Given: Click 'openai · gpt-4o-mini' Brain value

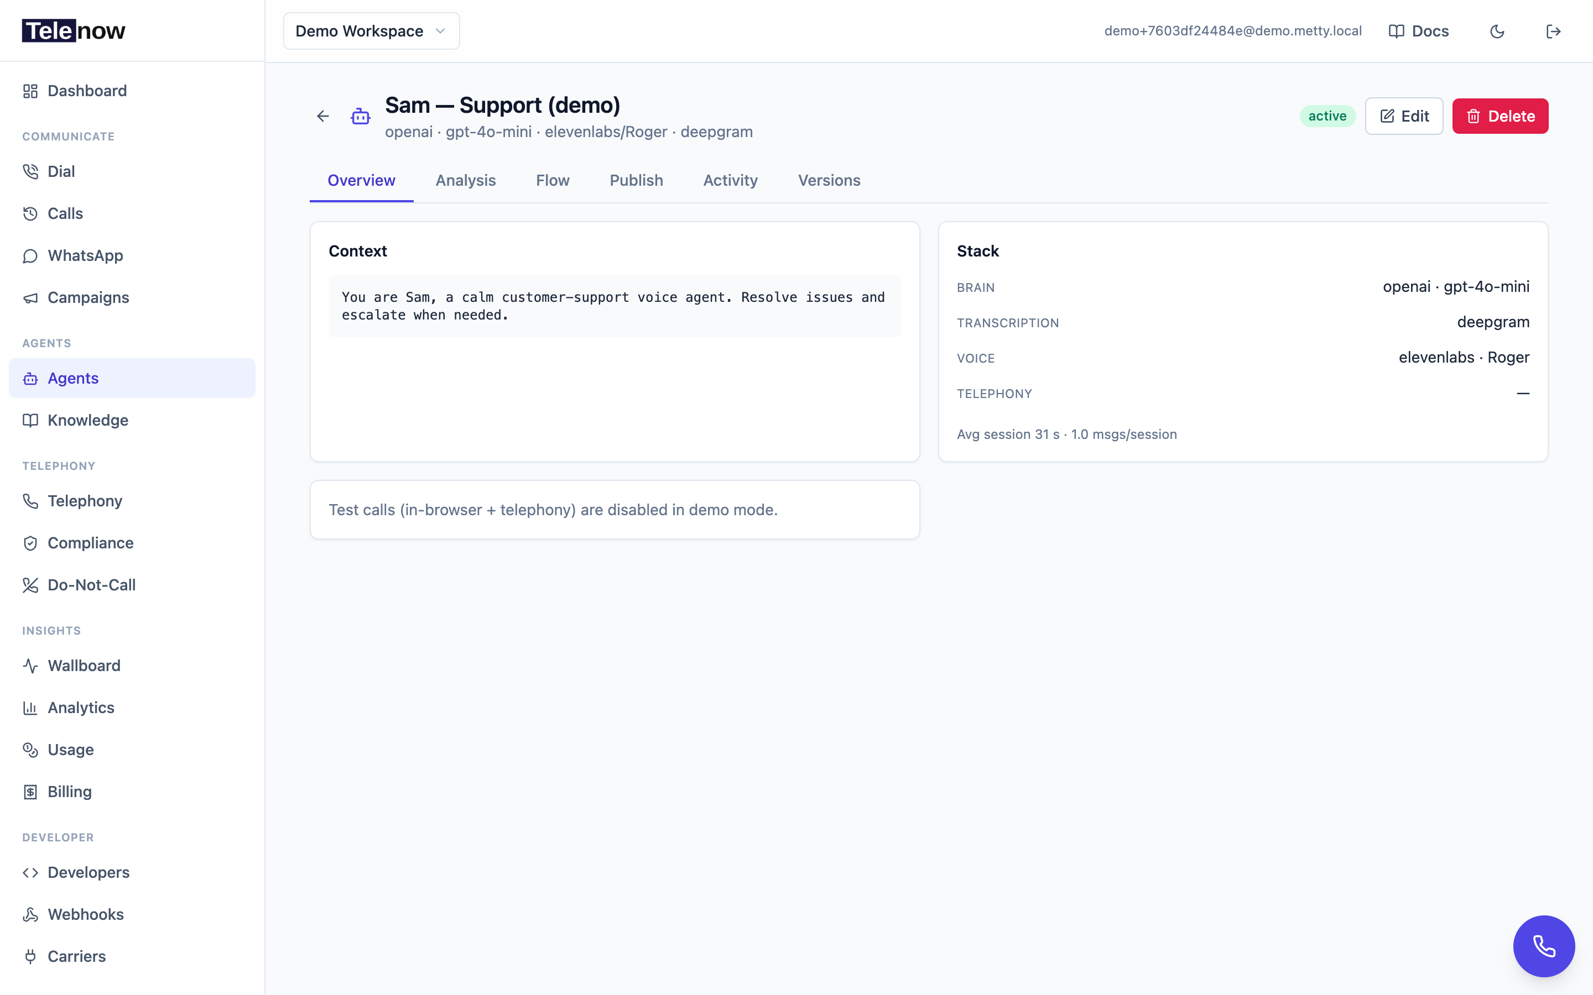Looking at the screenshot, I should coord(1455,287).
